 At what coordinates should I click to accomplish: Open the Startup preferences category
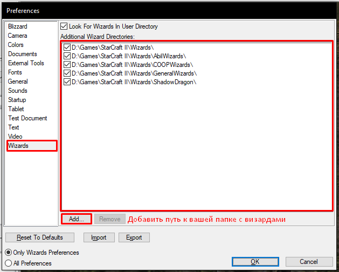click(x=17, y=100)
